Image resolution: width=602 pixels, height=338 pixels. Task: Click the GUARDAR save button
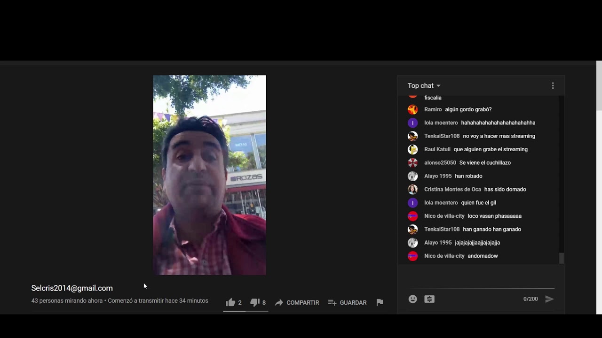click(x=347, y=303)
